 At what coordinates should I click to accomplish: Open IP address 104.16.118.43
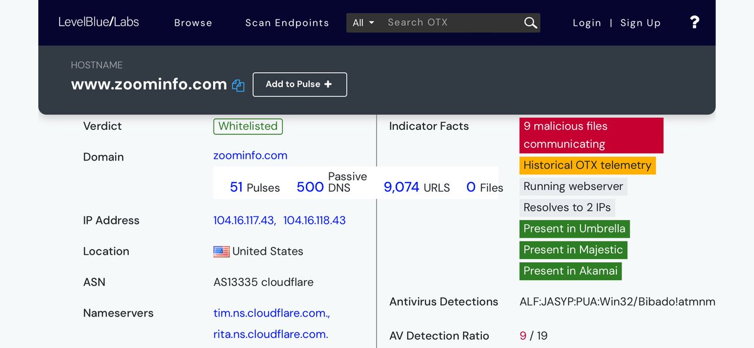click(x=314, y=220)
